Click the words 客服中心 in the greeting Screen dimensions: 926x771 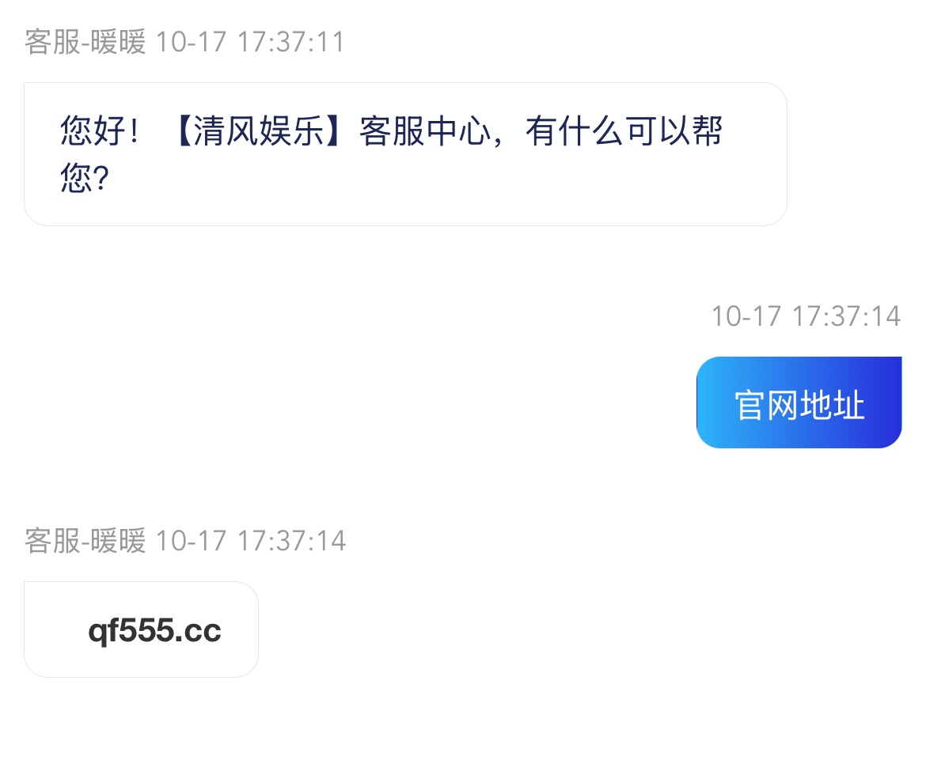point(425,130)
